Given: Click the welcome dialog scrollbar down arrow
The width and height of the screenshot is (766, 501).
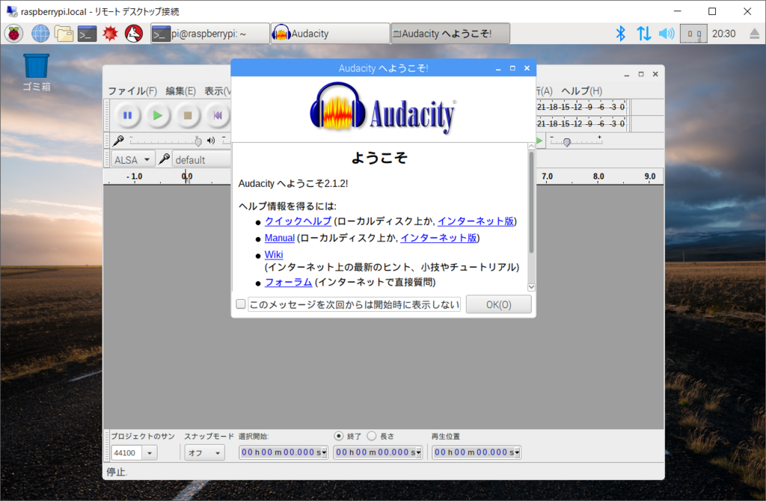Looking at the screenshot, I should click(532, 288).
